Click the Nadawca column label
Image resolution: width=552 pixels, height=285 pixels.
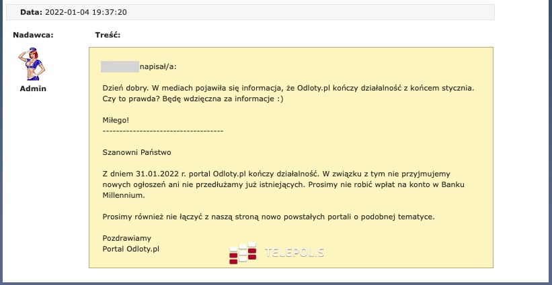point(33,35)
